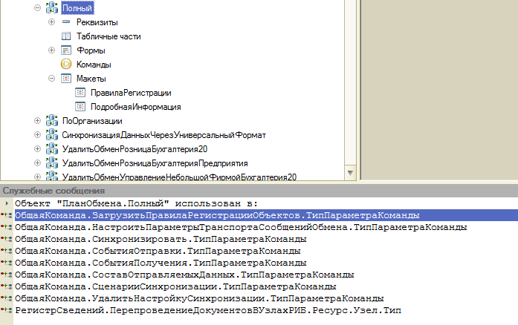The height and width of the screenshot is (325, 518).
Task: Expand УдалитьОбменРозницаБухгалтерияПредприятия node
Action: [37, 163]
